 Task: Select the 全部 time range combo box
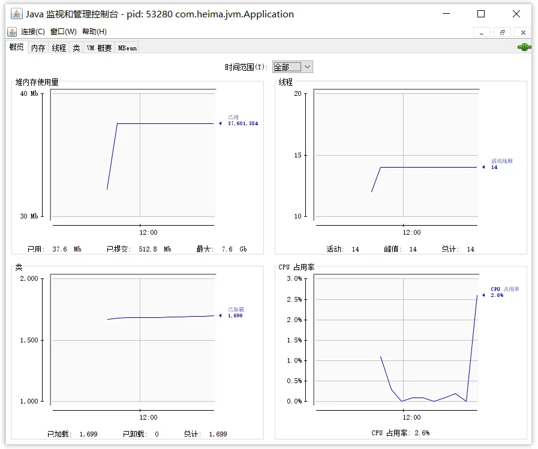(x=293, y=67)
